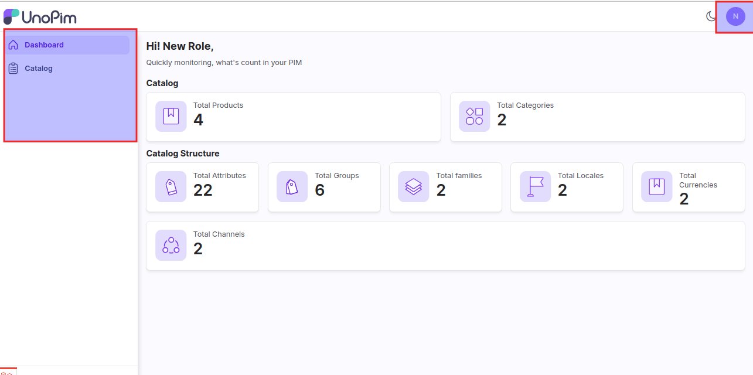753x375 pixels.
Task: Click the Total families layers icon
Action: coord(413,186)
